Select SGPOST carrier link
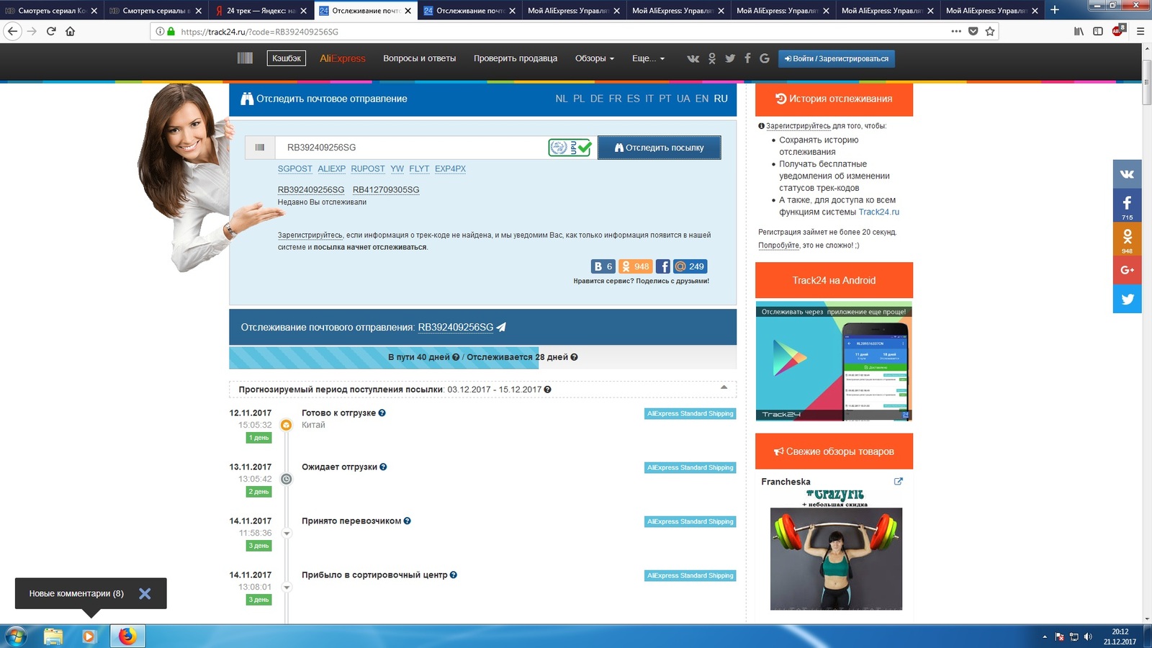Screen dimensions: 1152x648 (x=295, y=169)
